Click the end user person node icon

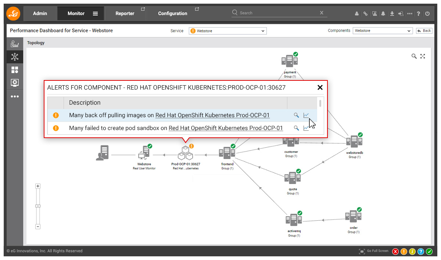point(102,153)
